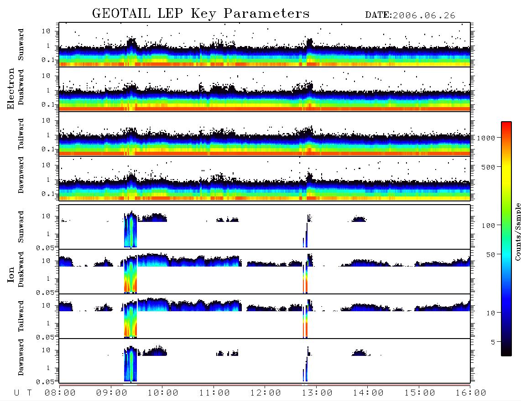Screen dimensions: 521x401
Task: Click the vertical 'Electron' group label
Action: 10,88
